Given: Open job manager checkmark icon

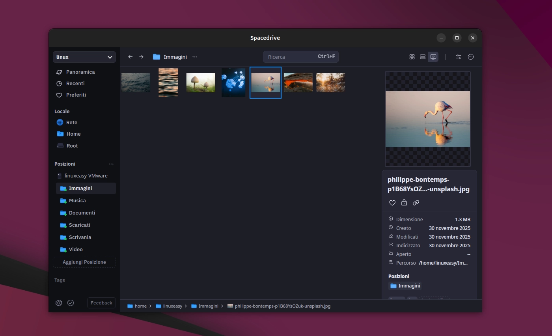Looking at the screenshot, I should click(71, 303).
